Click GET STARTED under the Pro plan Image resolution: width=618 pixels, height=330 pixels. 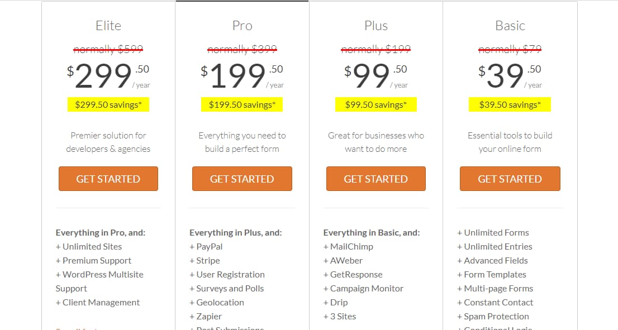click(242, 179)
